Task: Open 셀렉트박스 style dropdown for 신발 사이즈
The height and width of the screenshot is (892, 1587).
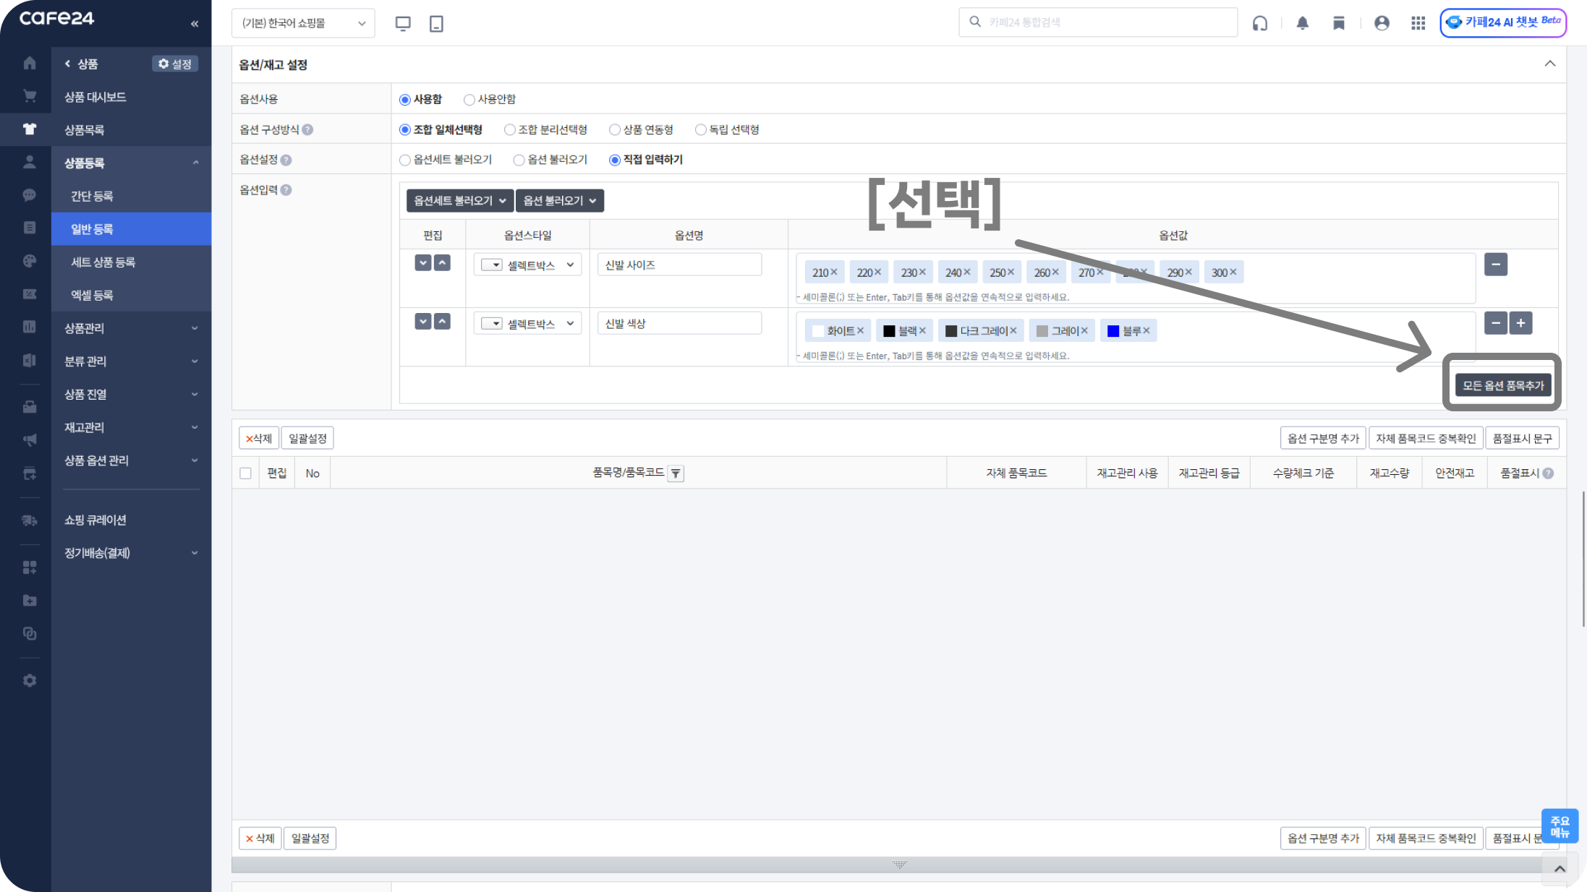Action: (527, 265)
